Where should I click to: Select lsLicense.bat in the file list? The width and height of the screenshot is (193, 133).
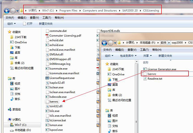(x=59, y=120)
